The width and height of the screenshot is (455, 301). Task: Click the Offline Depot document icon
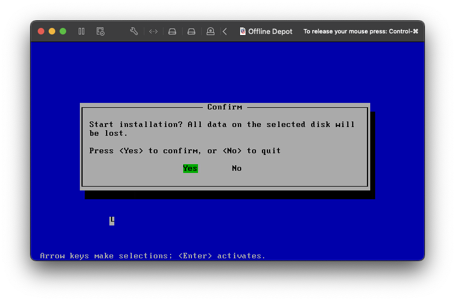pos(243,31)
